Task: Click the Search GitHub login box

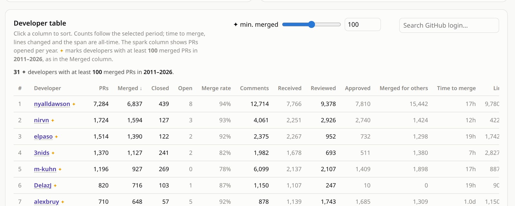Action: (449, 25)
